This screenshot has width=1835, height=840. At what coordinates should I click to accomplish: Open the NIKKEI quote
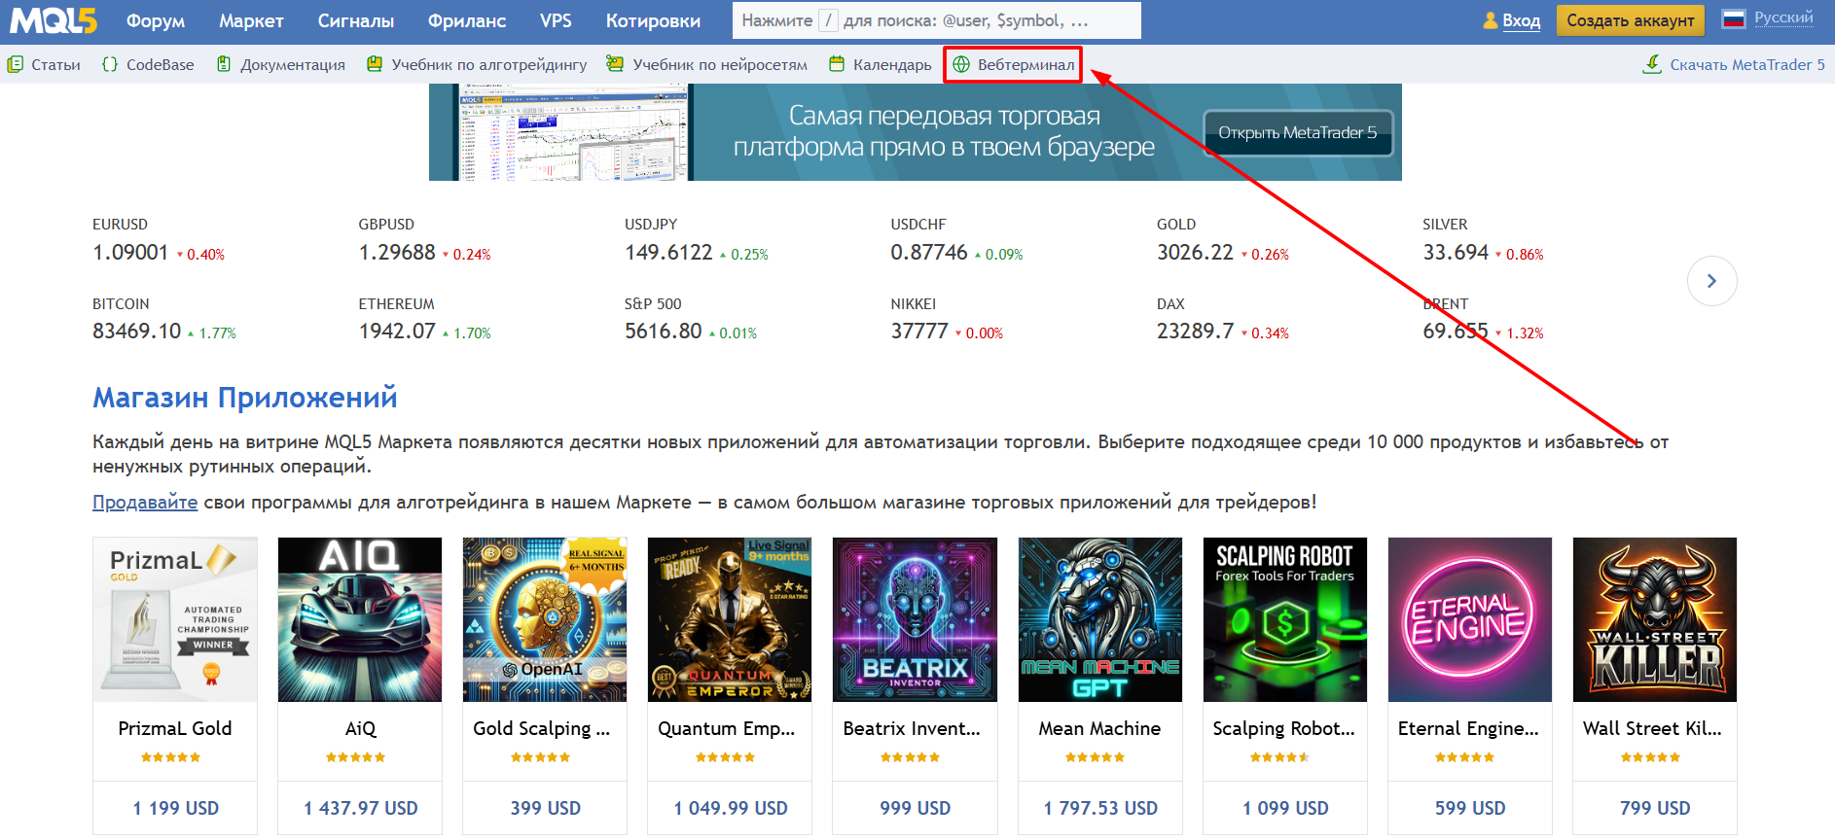947,319
